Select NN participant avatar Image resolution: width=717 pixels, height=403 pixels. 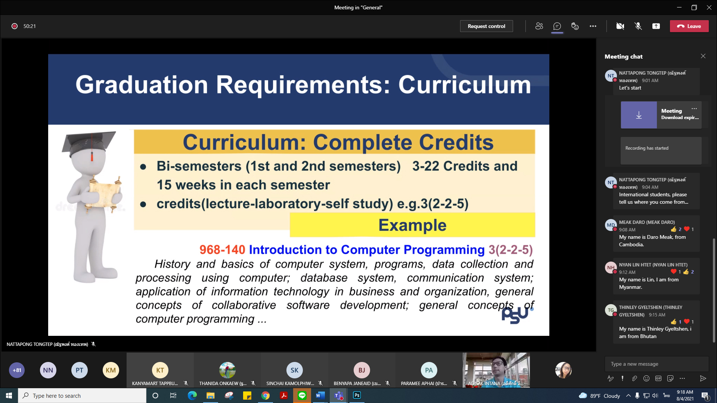click(48, 370)
